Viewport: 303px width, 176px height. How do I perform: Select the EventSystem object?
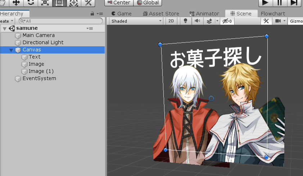click(x=39, y=79)
